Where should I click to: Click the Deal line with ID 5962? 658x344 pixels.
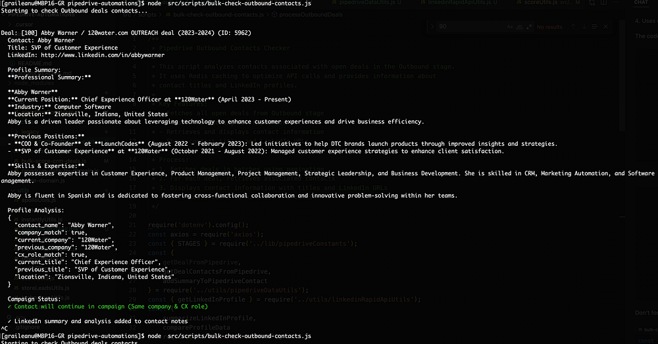[x=126, y=33]
